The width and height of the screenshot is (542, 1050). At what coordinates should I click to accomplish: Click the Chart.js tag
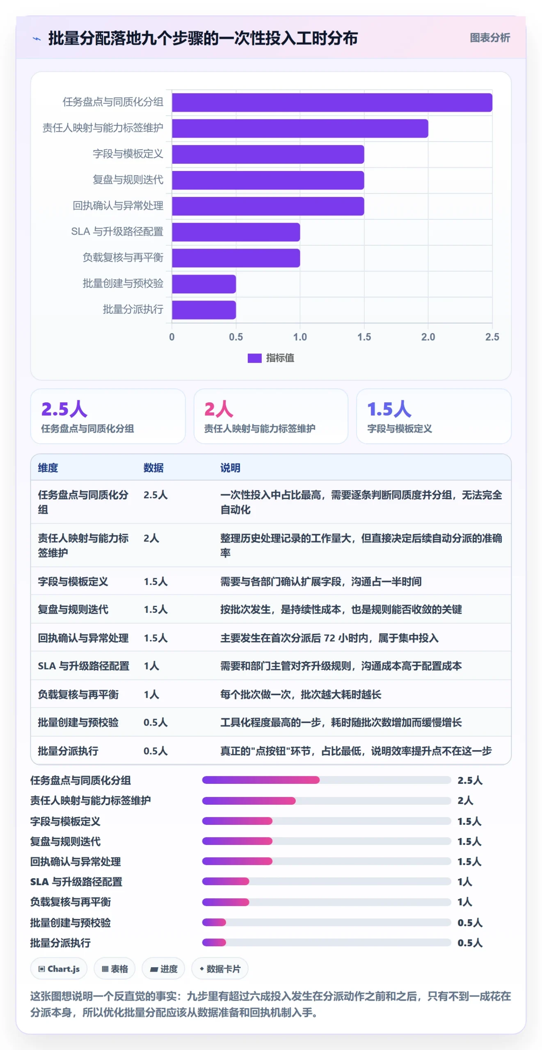59,968
